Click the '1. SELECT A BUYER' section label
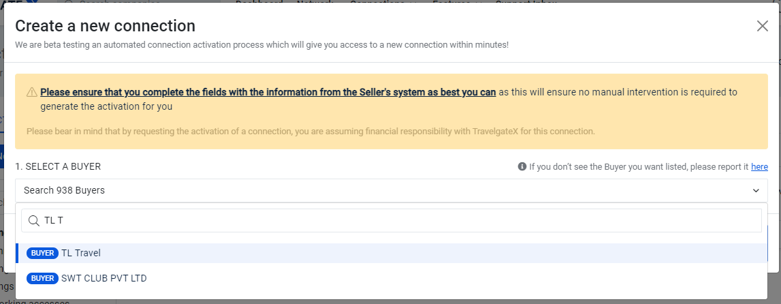This screenshot has width=781, height=304. (58, 166)
